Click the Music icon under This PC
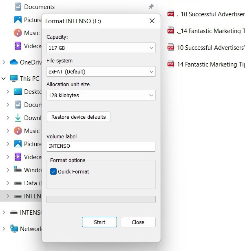 18,131
